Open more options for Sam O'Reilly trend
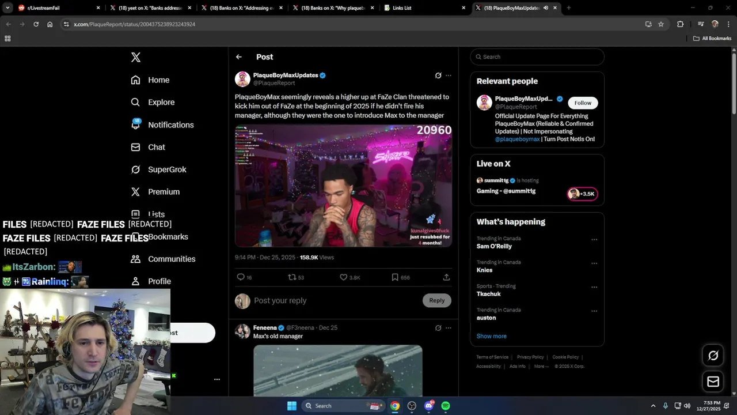 594,240
